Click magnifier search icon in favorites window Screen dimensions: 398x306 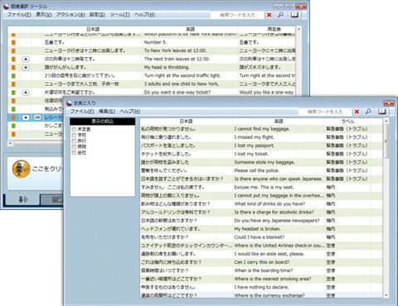click(368, 112)
